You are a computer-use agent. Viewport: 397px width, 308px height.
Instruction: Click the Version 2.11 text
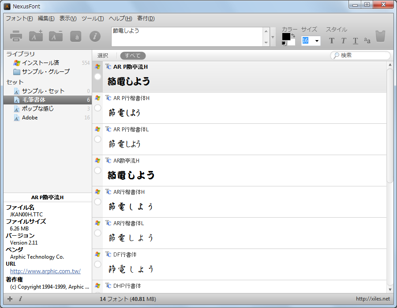coord(24,243)
